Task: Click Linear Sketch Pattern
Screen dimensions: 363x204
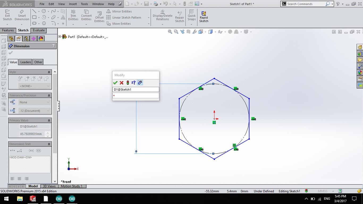Action: [x=124, y=18]
